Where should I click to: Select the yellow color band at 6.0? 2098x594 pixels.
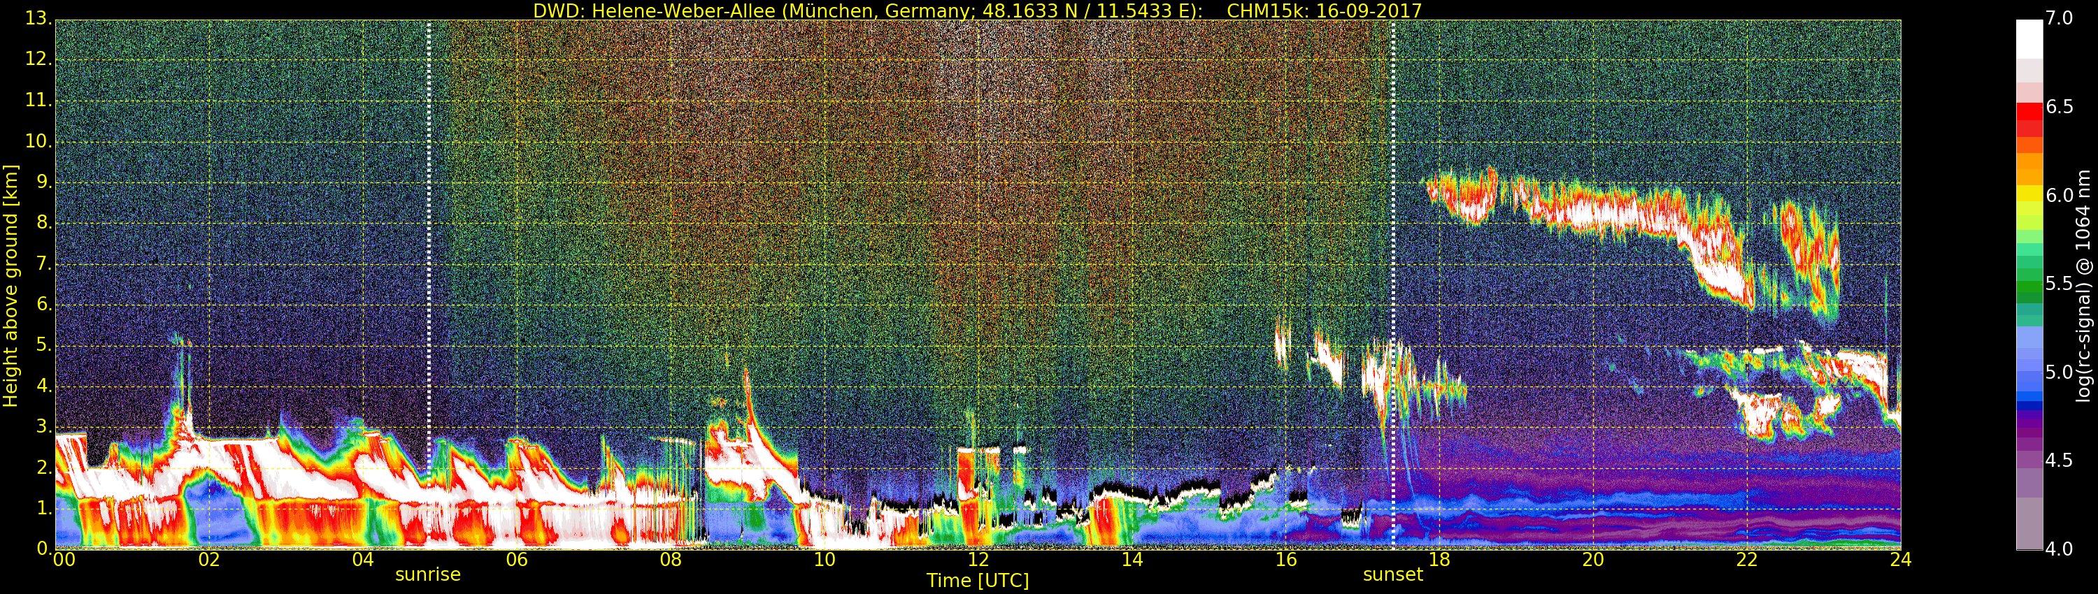pyautogui.click(x=2029, y=195)
